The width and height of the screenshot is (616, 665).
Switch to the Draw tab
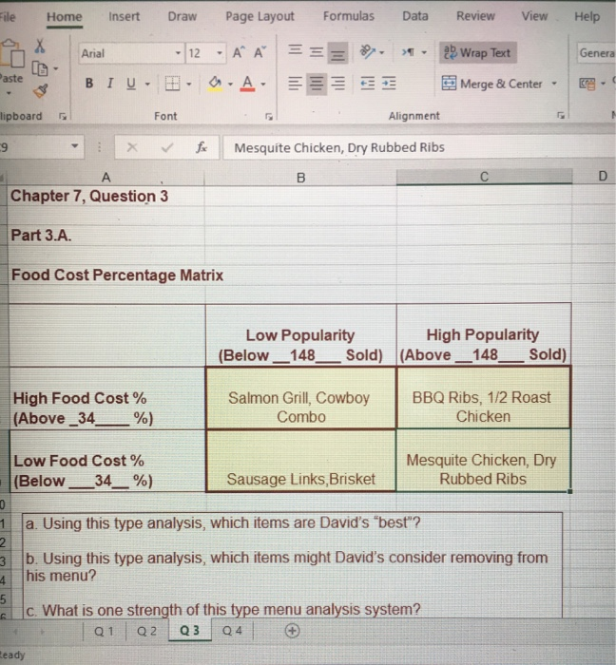pyautogui.click(x=182, y=16)
